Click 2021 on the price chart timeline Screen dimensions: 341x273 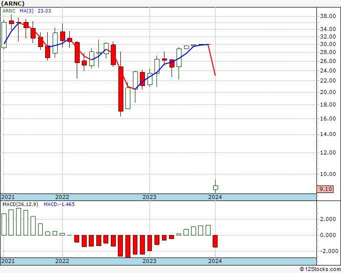click(x=8, y=197)
